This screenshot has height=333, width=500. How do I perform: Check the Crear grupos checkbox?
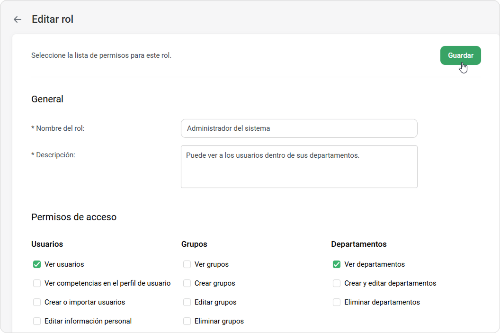(187, 283)
